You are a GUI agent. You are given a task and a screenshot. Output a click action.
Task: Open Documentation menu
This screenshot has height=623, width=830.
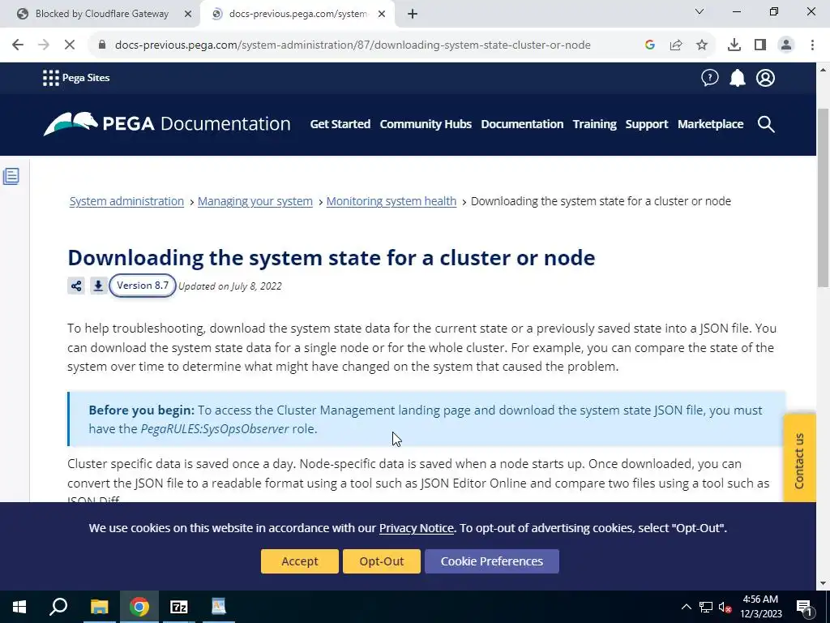[x=522, y=124]
